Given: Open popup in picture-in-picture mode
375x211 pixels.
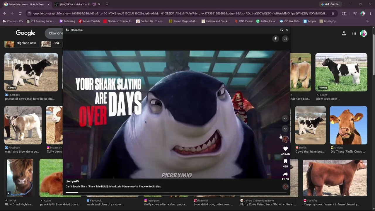Looking at the screenshot, I should (x=282, y=30).
